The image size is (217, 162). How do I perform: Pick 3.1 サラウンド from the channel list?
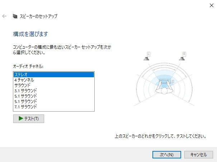(x=53, y=91)
